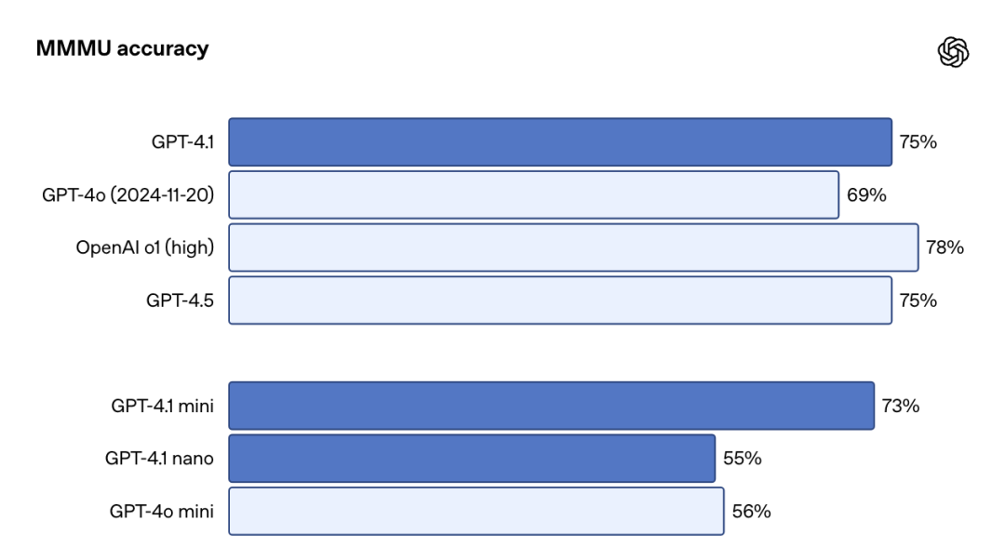Image resolution: width=1005 pixels, height=547 pixels.
Task: Click the GPT-4o mini label
Action: [162, 511]
